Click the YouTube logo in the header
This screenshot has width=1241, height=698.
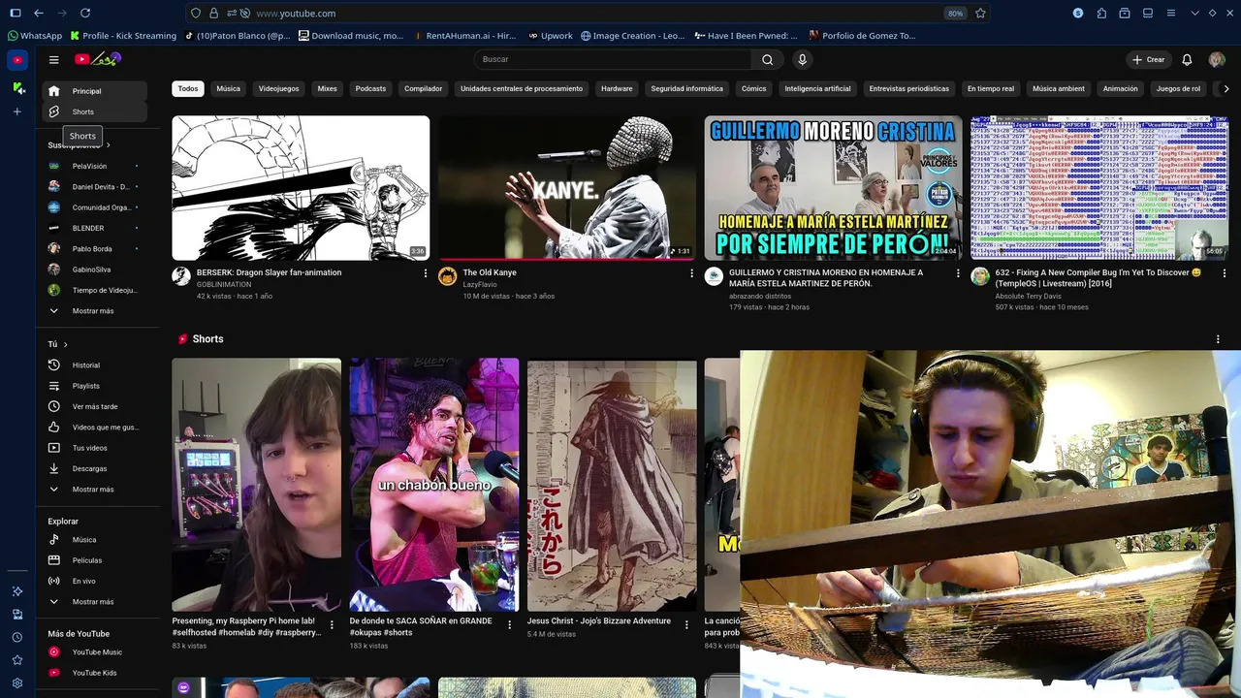(98, 59)
